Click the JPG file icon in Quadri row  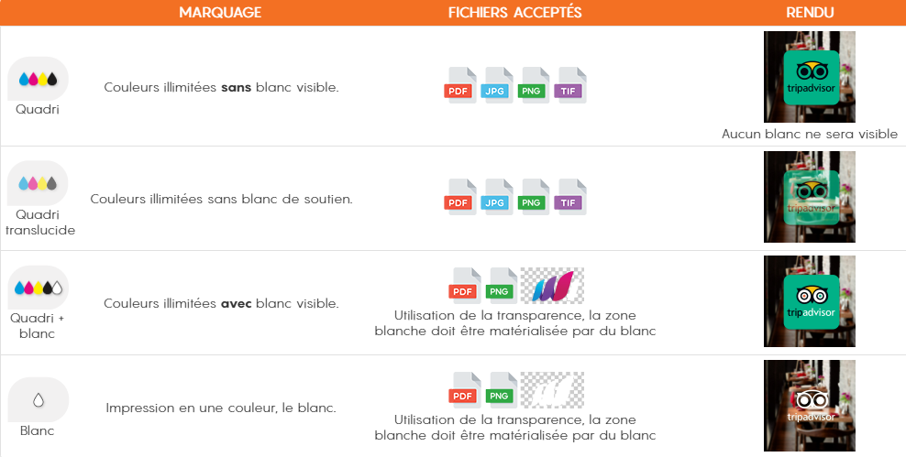click(x=497, y=86)
